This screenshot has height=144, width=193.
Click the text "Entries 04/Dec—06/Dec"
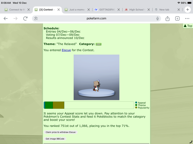[63, 31]
